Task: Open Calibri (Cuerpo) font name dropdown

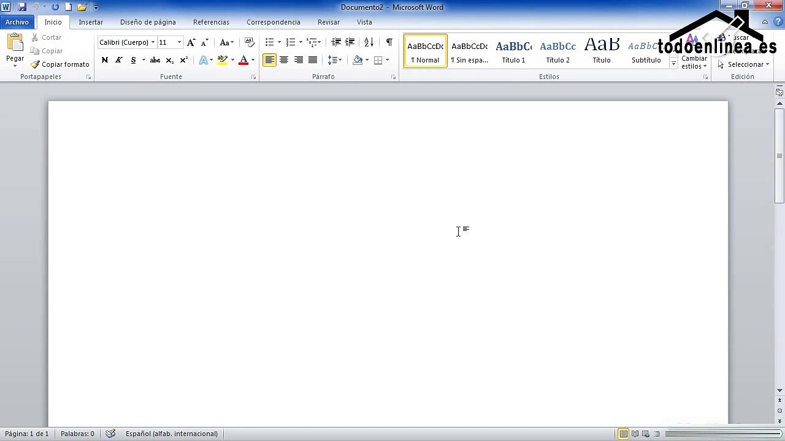Action: point(153,42)
